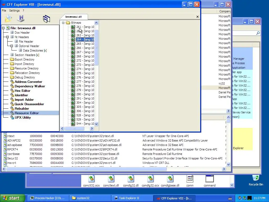
Task: Switch to Process Hacker taskbar button
Action: click(48, 198)
